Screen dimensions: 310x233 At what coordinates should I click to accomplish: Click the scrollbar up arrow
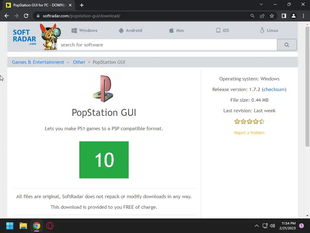click(x=307, y=24)
